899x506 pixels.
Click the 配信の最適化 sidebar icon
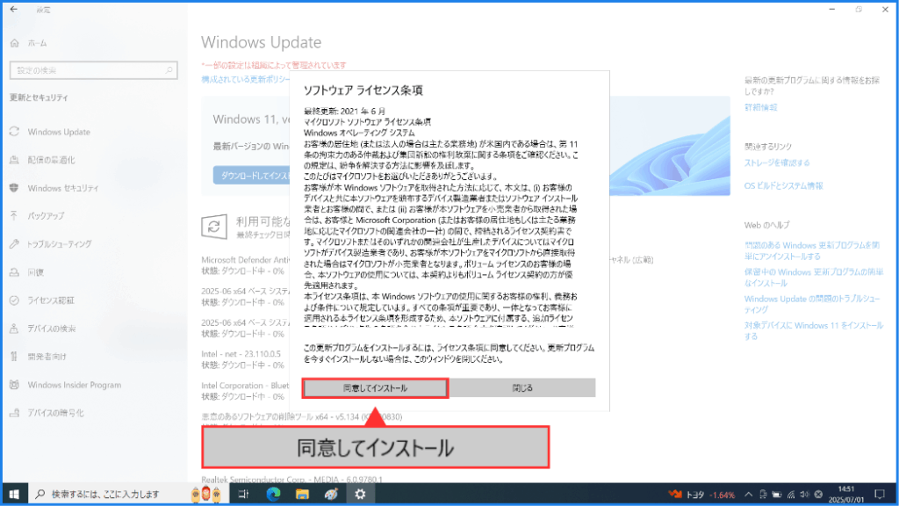click(14, 160)
